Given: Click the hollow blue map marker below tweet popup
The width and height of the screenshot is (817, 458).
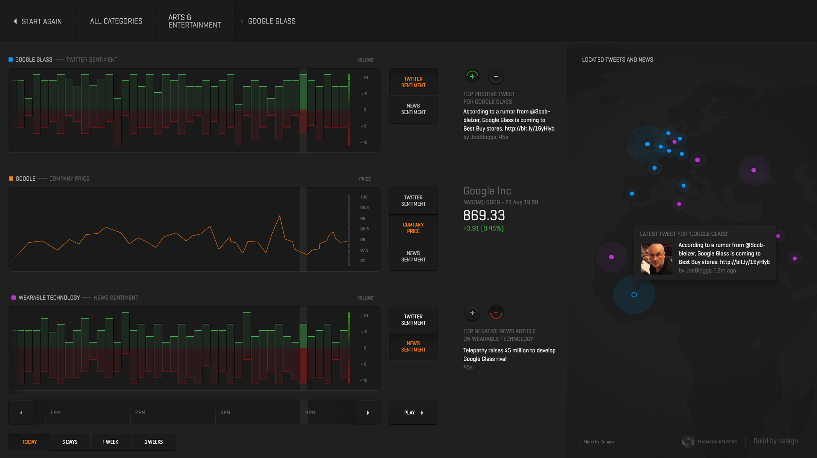Looking at the screenshot, I should pos(634,295).
